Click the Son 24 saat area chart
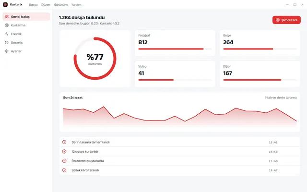The height and width of the screenshot is (192, 307). point(180,117)
